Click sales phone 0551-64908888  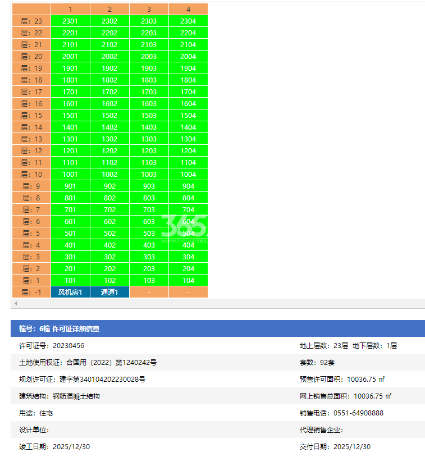358,413
